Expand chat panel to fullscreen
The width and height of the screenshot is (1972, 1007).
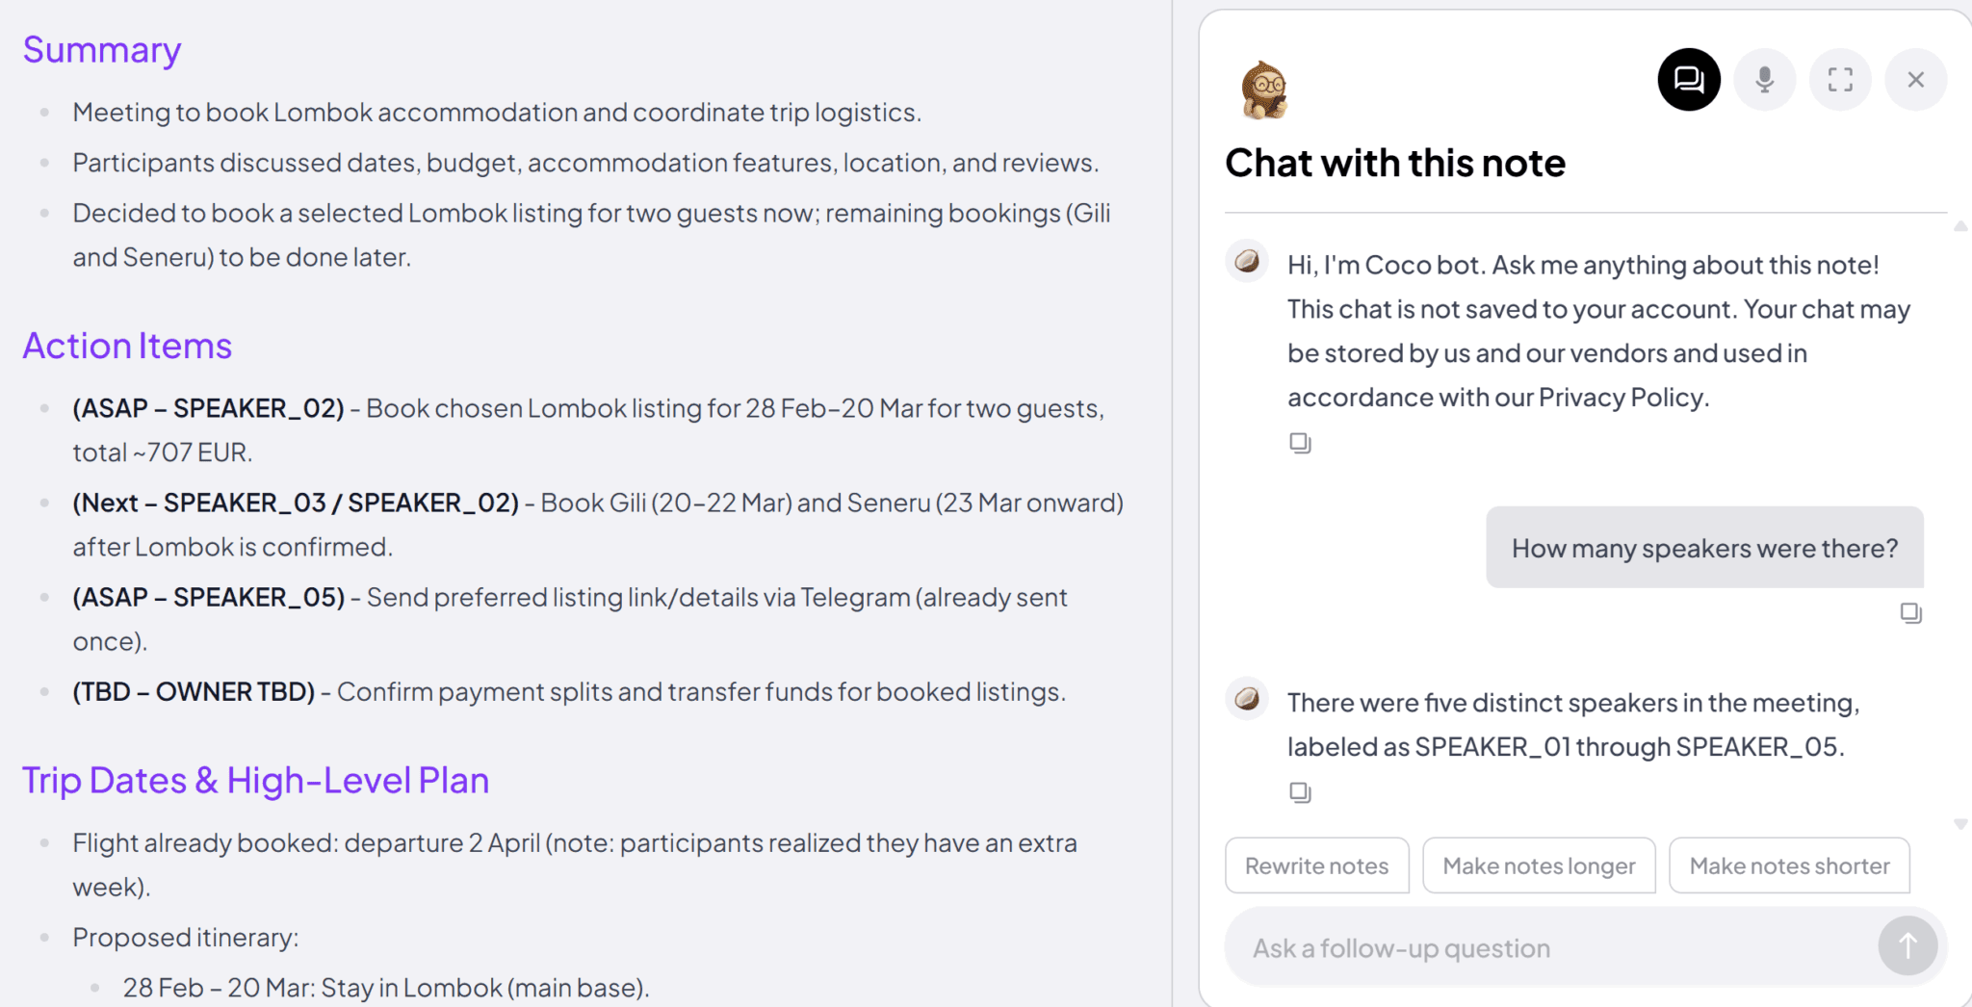(x=1840, y=79)
